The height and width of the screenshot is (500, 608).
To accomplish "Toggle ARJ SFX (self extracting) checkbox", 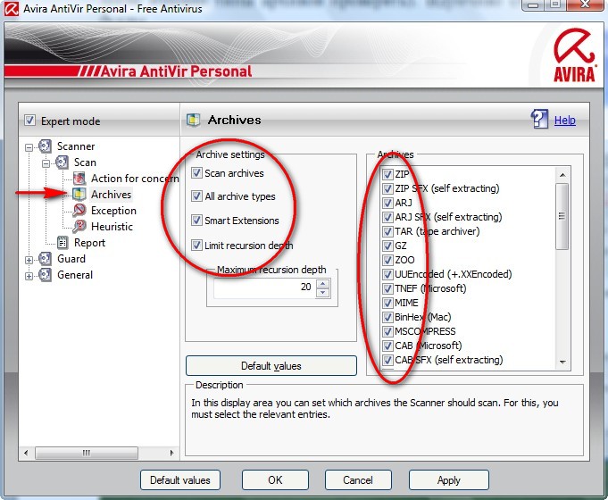I will click(x=387, y=217).
